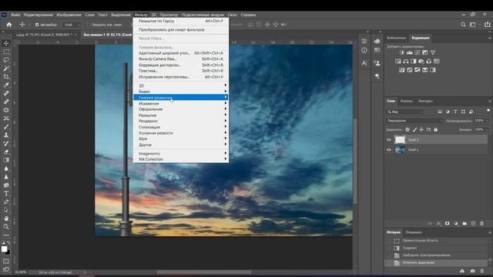Toggle lock all padlock icon
The width and height of the screenshot is (493, 277).
[x=435, y=129]
